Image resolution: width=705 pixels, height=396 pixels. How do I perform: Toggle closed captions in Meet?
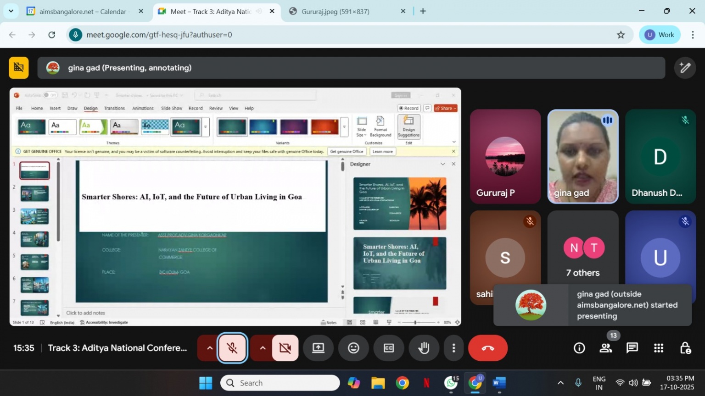(389, 348)
